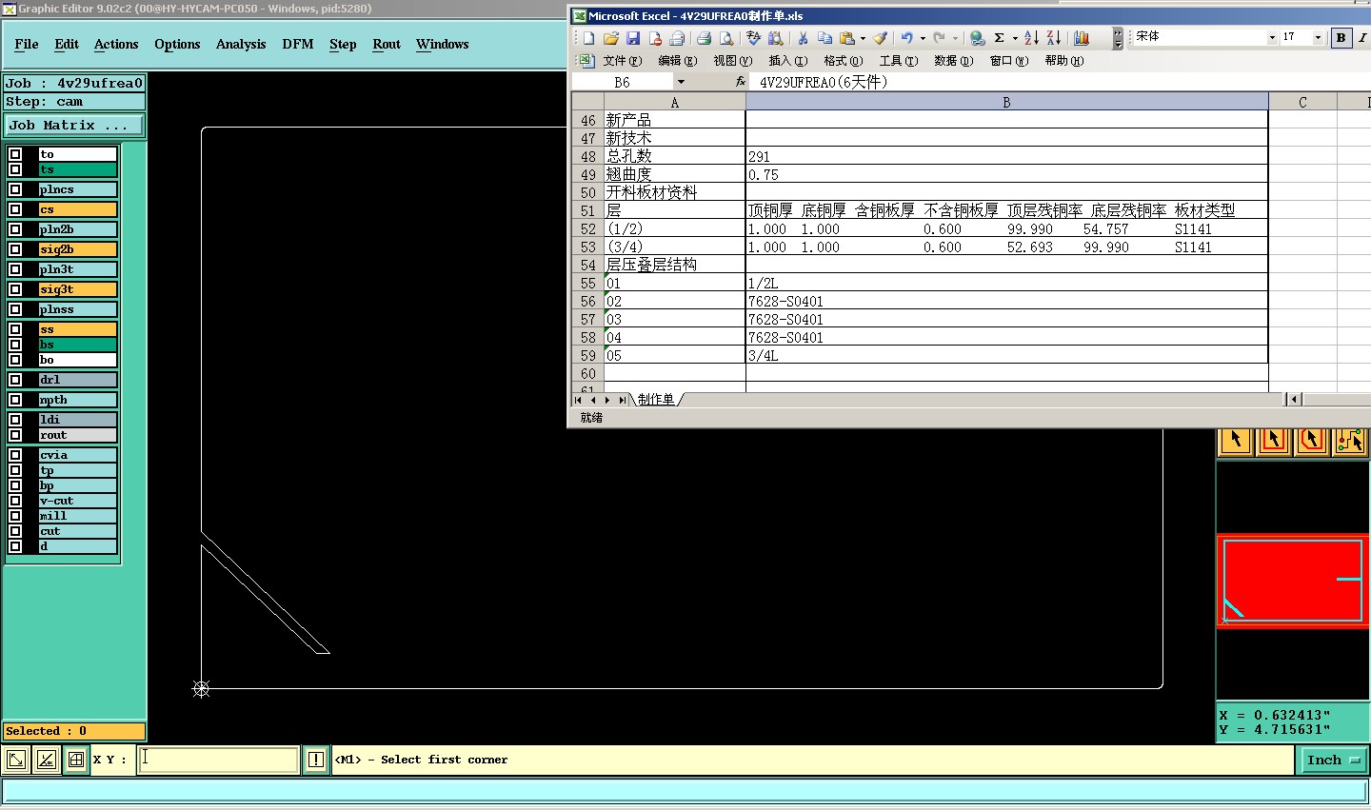This screenshot has height=810, width=1371.
Task: Click Excel New document icon
Action: click(588, 38)
